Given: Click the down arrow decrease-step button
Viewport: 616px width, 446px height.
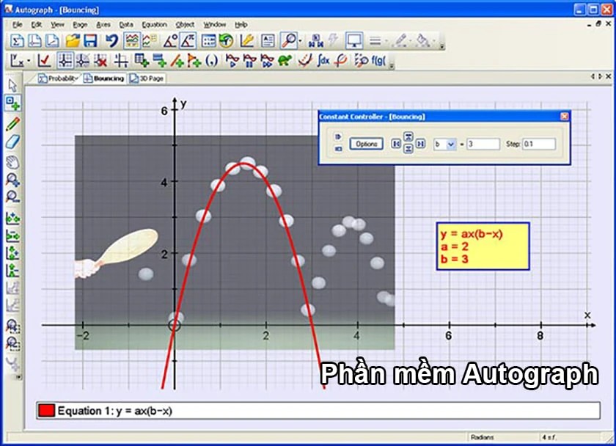Looking at the screenshot, I should [408, 149].
